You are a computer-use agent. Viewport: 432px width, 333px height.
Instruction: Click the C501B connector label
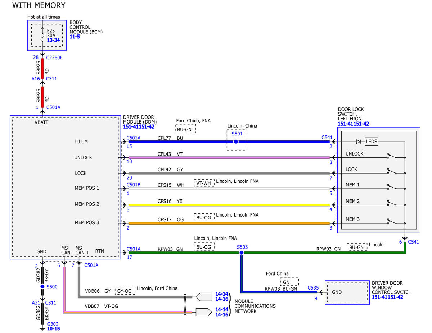coord(134,185)
